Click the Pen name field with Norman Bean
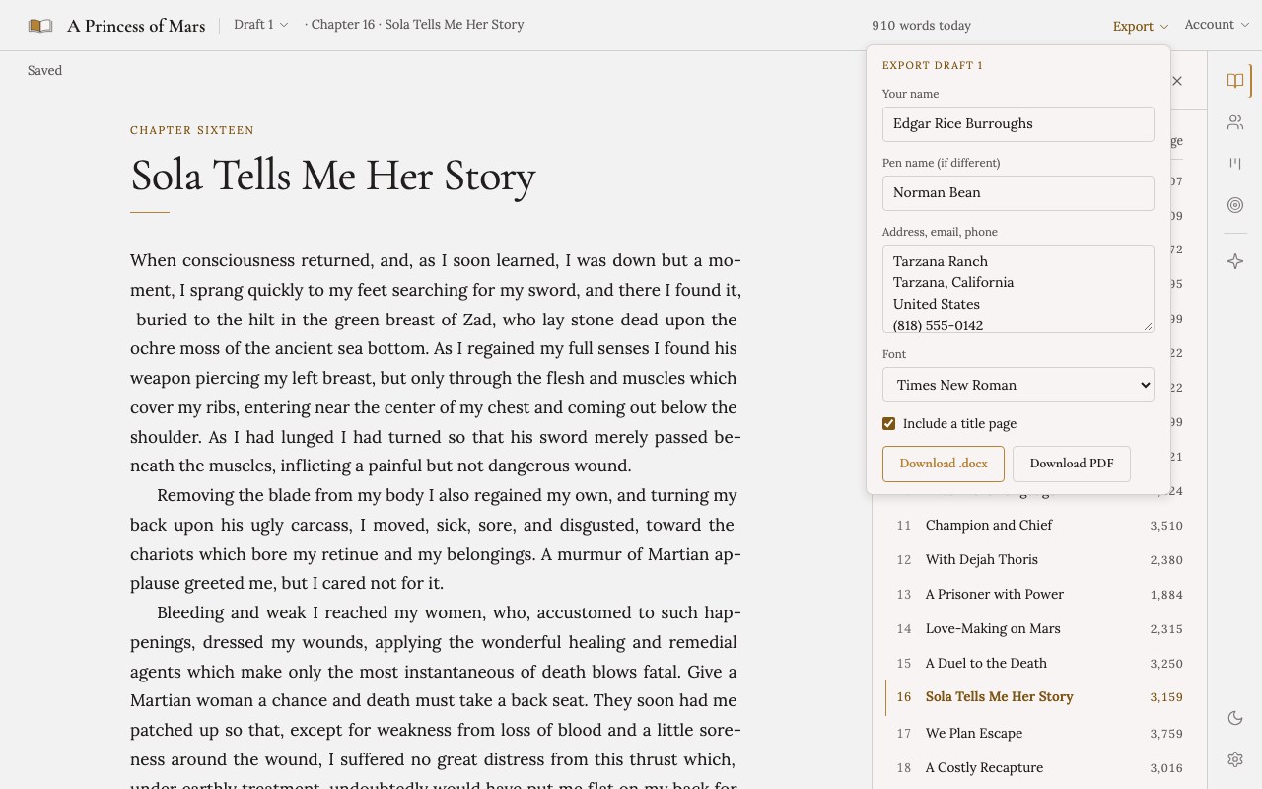 (x=1017, y=193)
